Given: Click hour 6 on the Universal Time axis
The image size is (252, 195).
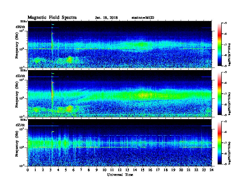Looking at the screenshot, I should (x=73, y=170).
